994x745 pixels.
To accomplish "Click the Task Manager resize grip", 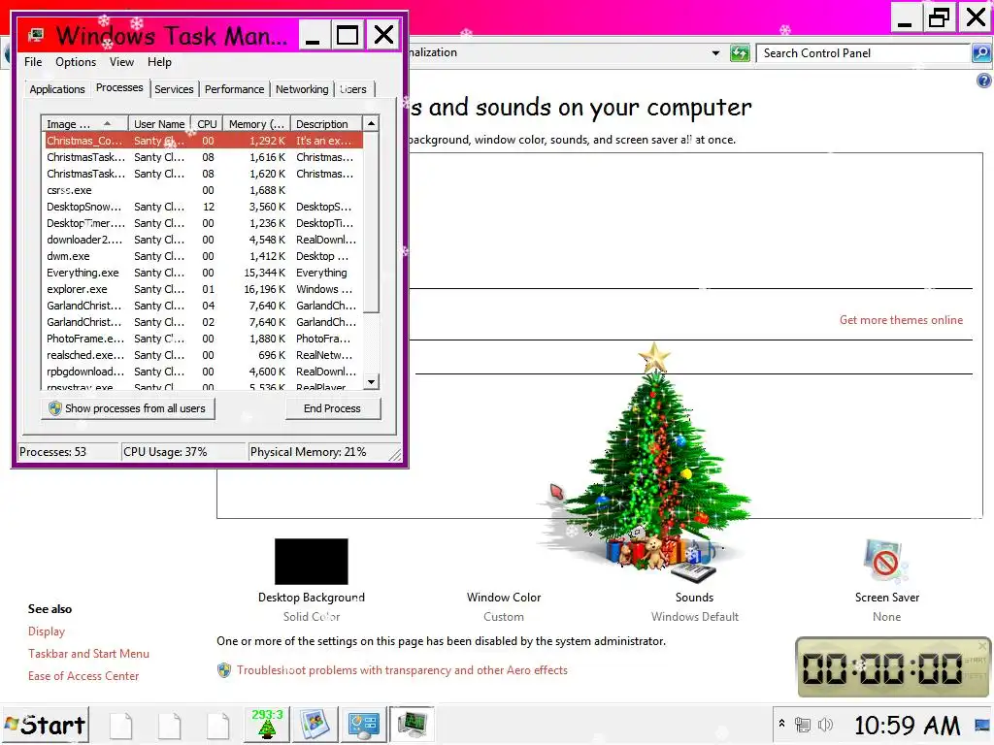I will click(x=396, y=455).
